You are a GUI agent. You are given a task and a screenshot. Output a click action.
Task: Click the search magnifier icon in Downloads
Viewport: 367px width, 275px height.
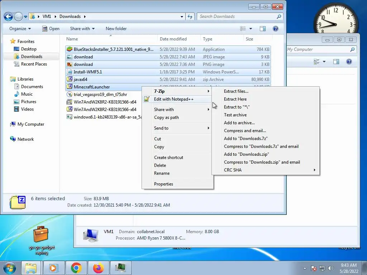click(x=279, y=16)
